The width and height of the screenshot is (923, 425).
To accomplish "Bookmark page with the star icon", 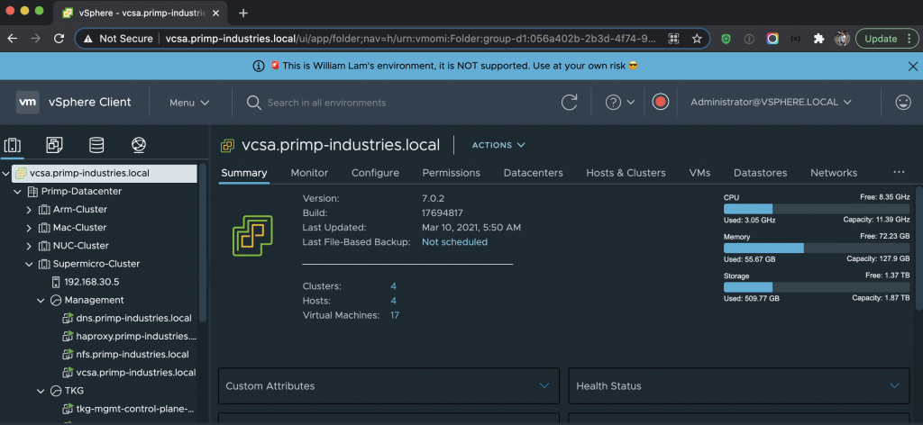I will click(697, 39).
